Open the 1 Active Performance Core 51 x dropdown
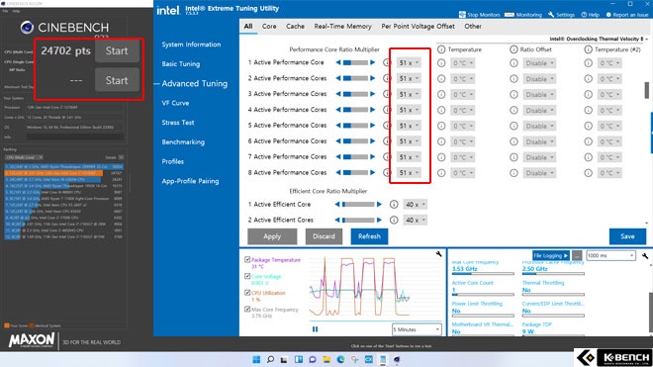This screenshot has height=367, width=653. coord(409,63)
